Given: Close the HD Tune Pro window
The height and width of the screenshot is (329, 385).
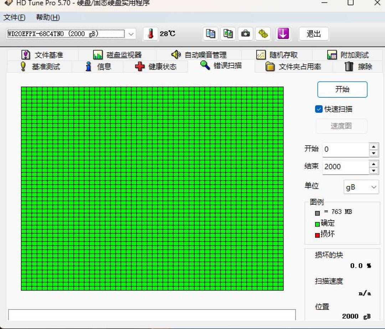Looking at the screenshot, I should coord(378,3).
